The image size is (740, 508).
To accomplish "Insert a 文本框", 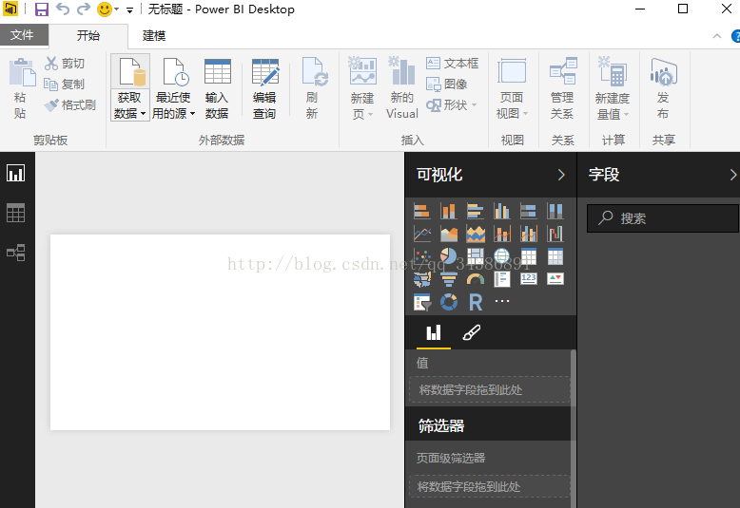I will pyautogui.click(x=452, y=64).
